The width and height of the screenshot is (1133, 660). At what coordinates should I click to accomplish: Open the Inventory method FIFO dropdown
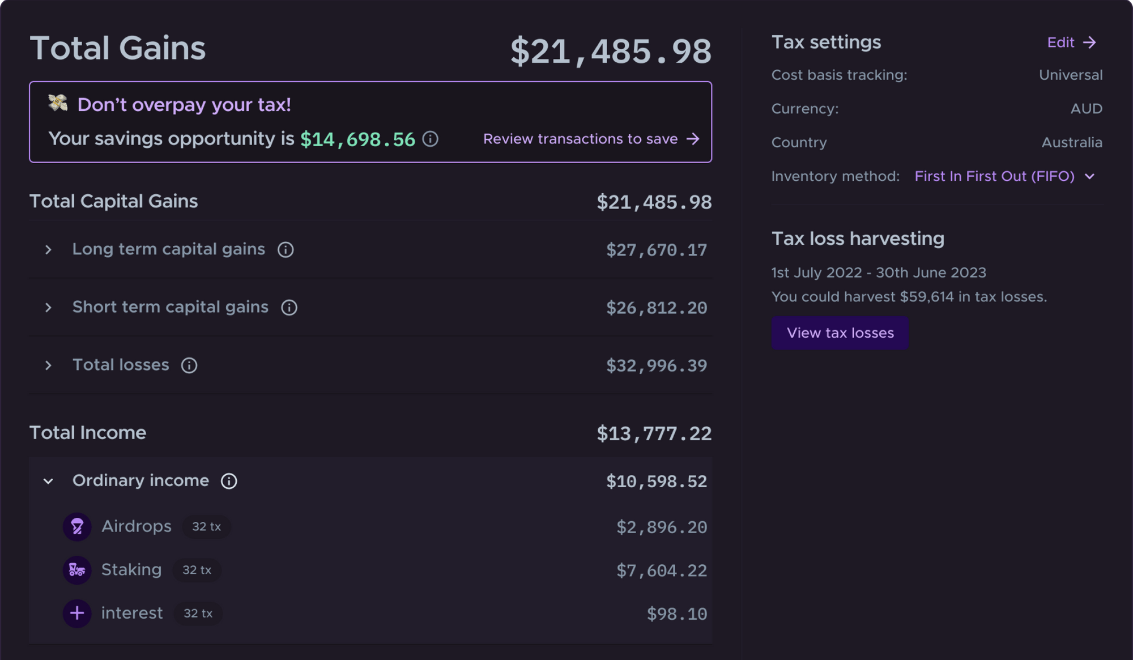pos(1004,176)
